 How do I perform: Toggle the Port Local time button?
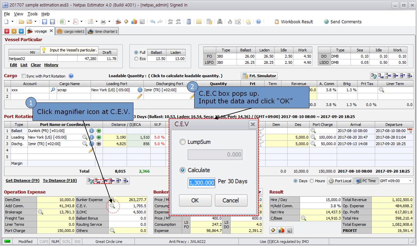[340, 181]
